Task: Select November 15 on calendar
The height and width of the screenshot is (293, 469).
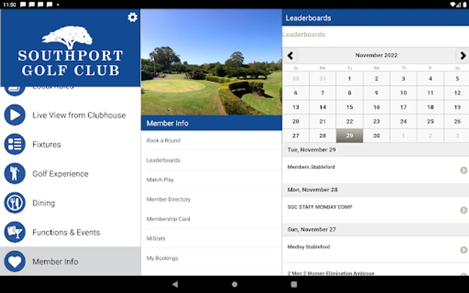Action: 349,107
